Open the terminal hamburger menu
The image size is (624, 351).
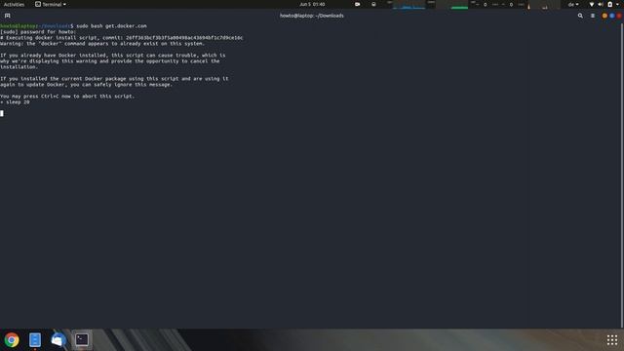(593, 16)
